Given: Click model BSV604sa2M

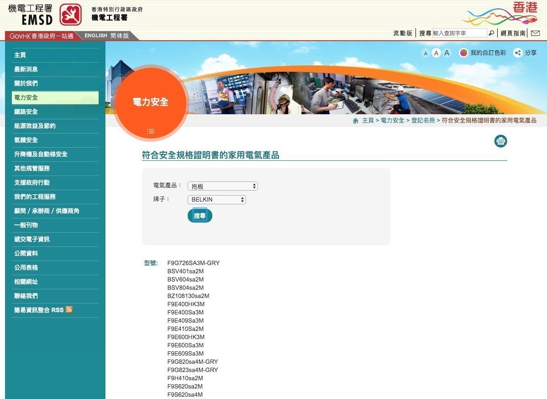Looking at the screenshot, I should click(x=185, y=280).
